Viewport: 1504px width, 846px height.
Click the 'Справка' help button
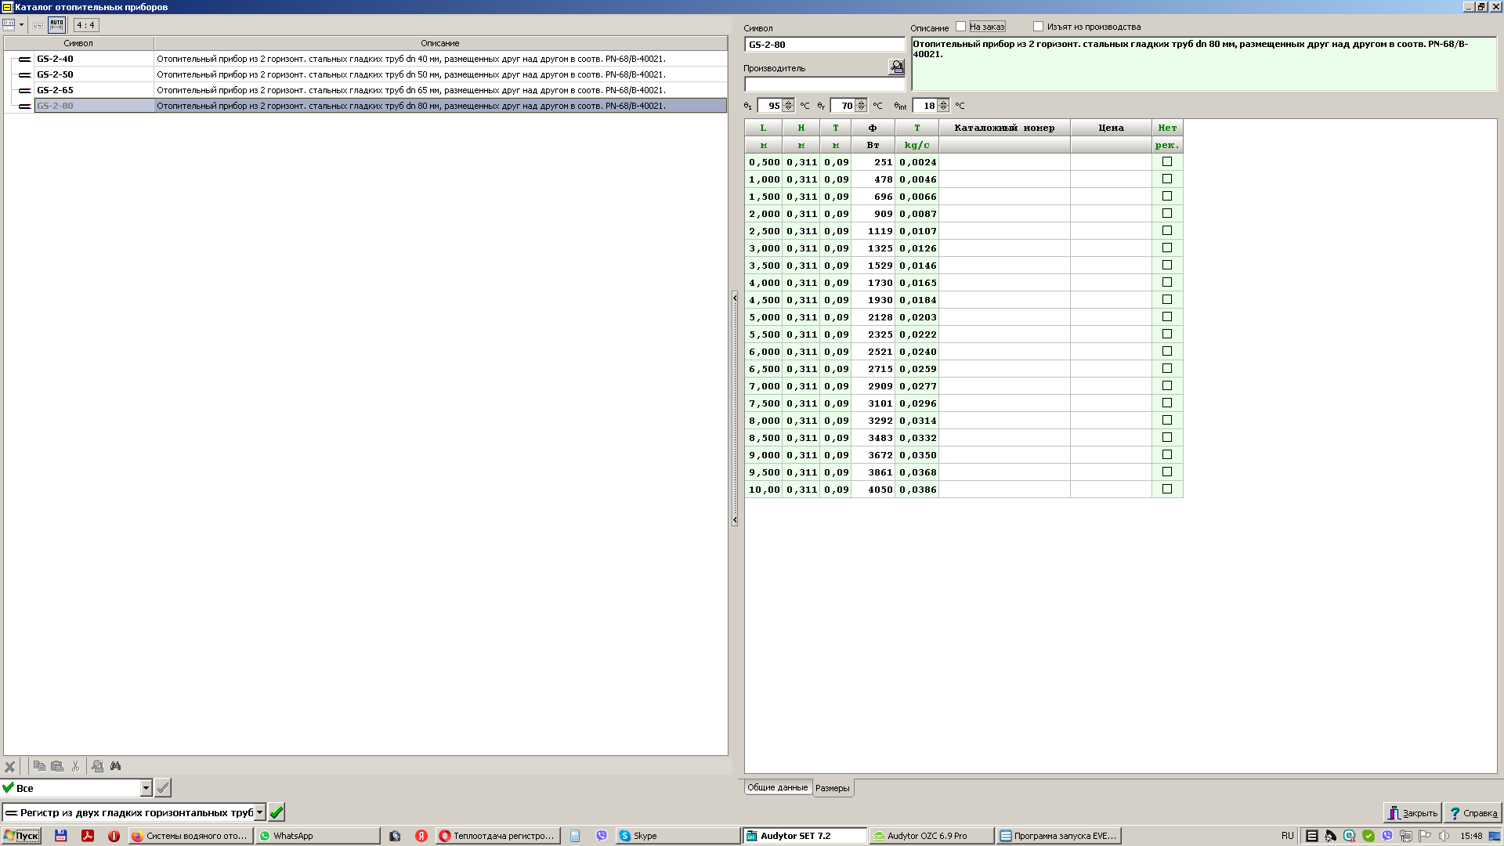tap(1473, 813)
